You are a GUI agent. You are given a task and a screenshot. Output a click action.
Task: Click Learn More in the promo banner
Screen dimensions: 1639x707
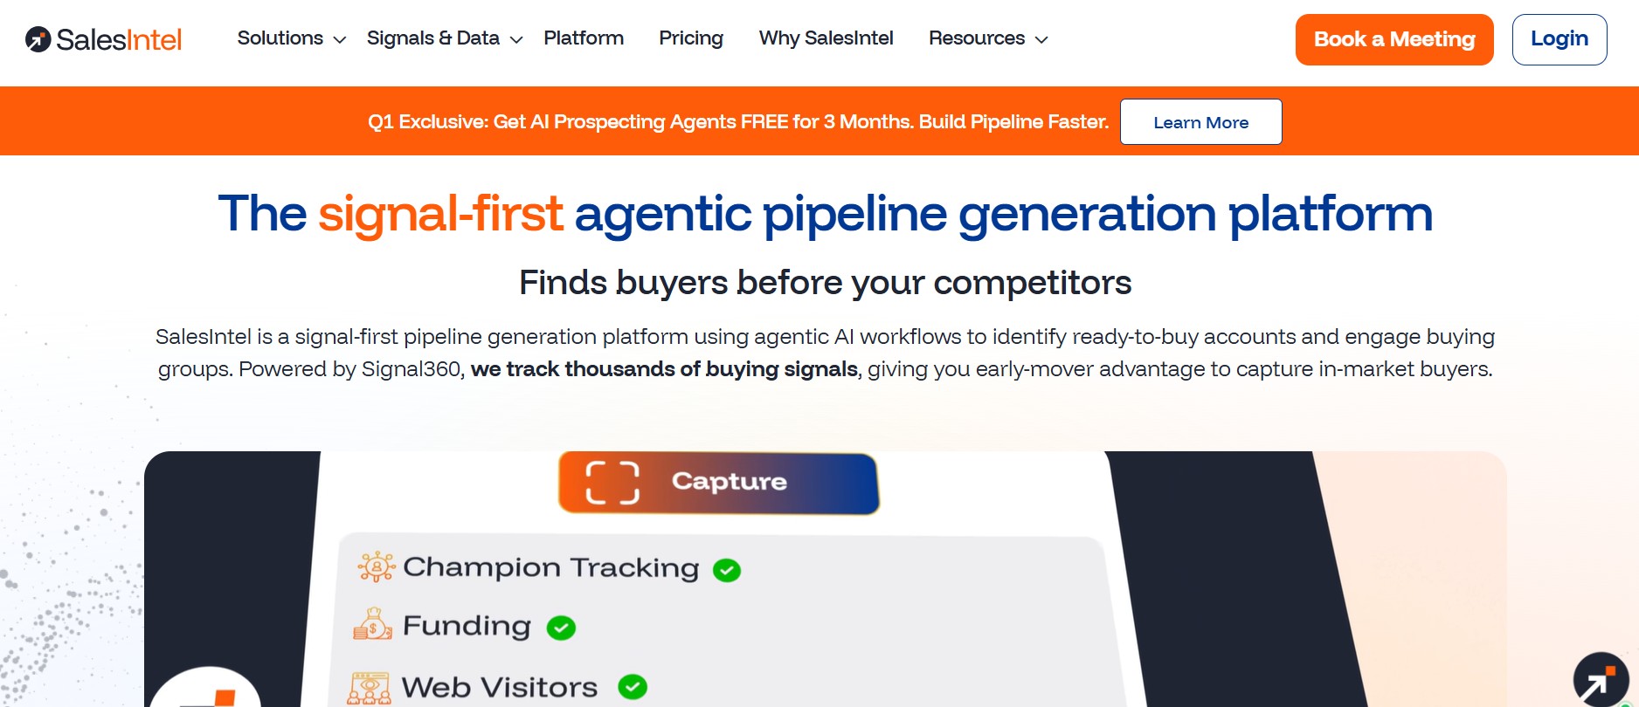pos(1200,121)
